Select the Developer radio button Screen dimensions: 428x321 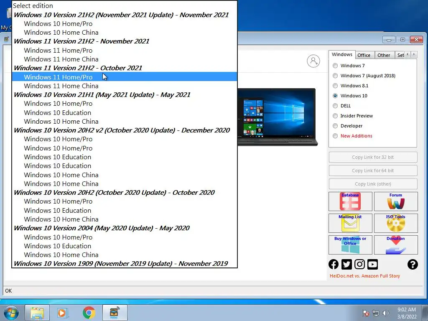[335, 126]
